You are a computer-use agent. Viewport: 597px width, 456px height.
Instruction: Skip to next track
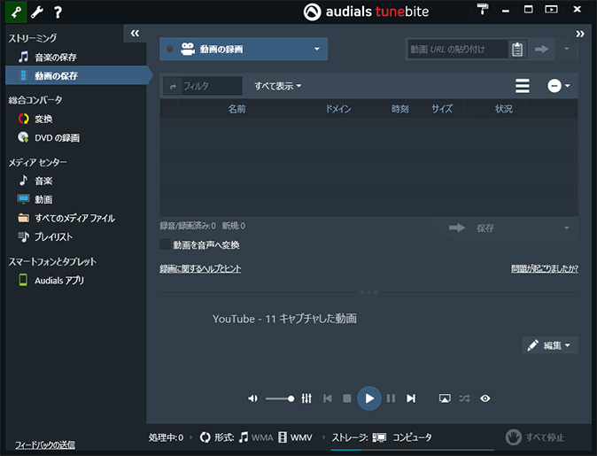411,398
